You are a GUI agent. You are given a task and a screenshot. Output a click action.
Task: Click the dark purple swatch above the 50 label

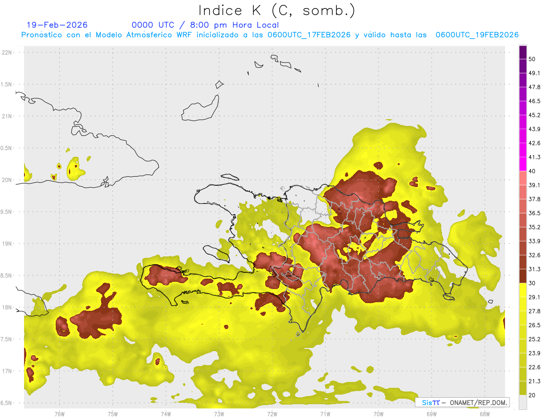pyautogui.click(x=523, y=53)
